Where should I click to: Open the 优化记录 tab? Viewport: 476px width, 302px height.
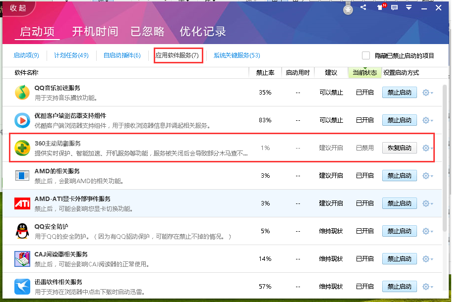click(x=203, y=32)
